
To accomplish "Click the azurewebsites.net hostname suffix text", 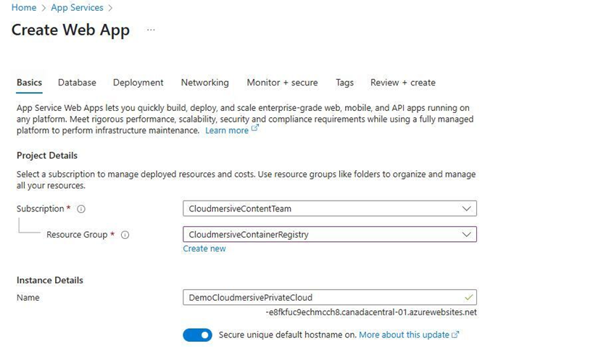I will click(x=371, y=312).
